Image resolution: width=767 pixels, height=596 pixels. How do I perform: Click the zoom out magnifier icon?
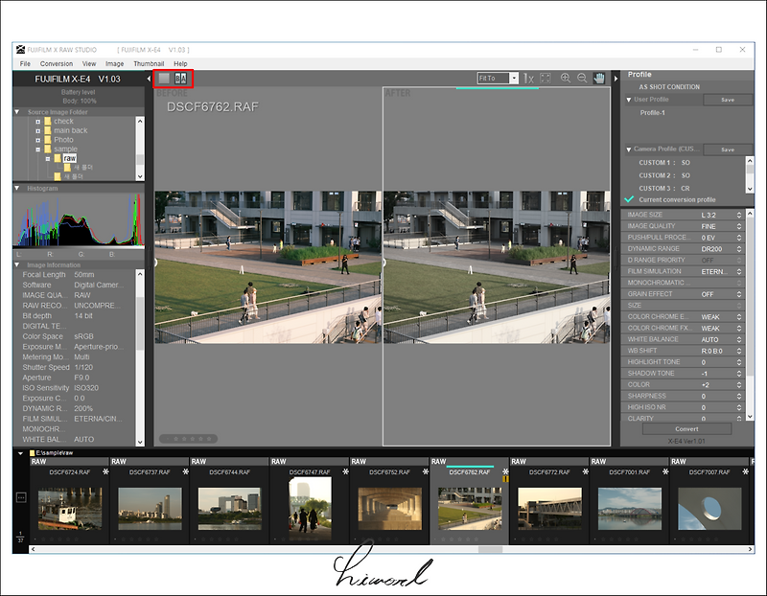point(582,79)
